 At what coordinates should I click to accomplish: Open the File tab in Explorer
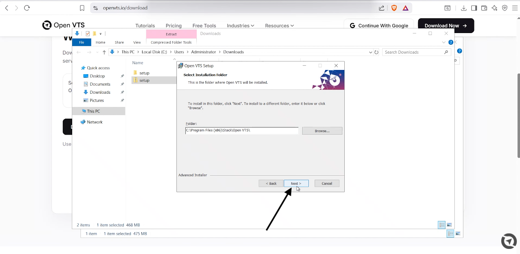coord(82,42)
